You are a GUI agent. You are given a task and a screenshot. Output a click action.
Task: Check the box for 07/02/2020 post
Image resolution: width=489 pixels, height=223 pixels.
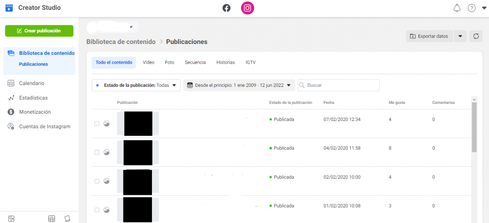tap(97, 124)
